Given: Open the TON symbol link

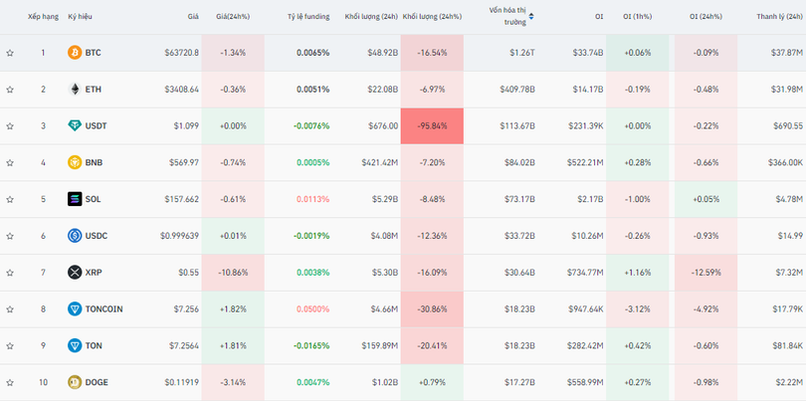Looking at the screenshot, I should (94, 345).
